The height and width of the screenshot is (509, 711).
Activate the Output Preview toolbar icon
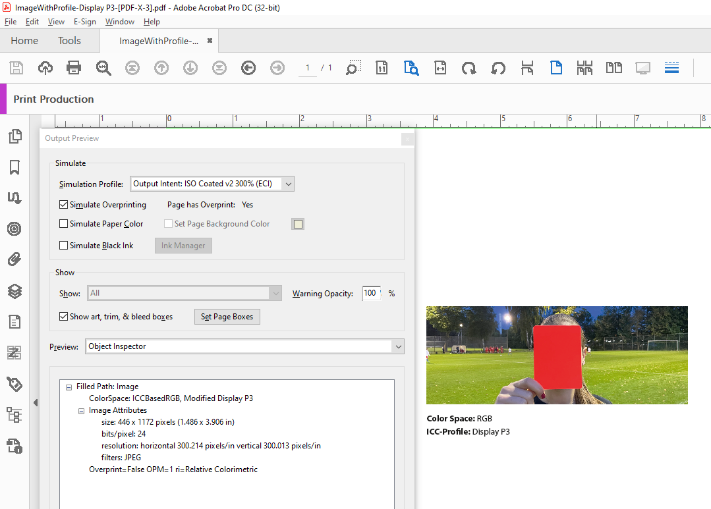[x=411, y=67]
